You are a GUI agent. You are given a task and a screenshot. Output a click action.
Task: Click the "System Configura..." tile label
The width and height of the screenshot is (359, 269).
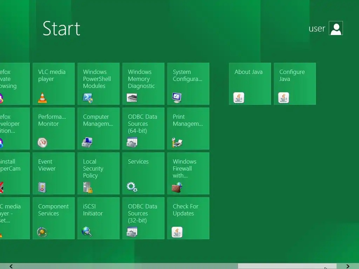[x=187, y=75]
